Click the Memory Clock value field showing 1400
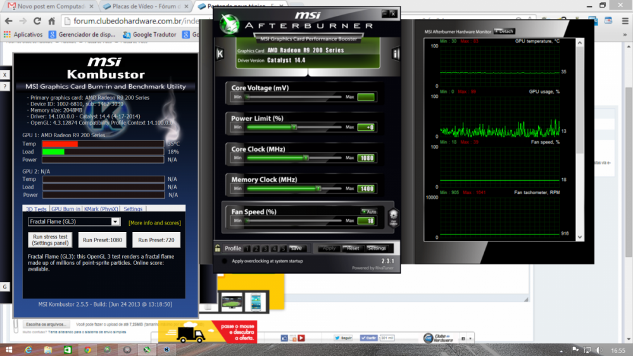Screen dimensions: 633x356 366,188
